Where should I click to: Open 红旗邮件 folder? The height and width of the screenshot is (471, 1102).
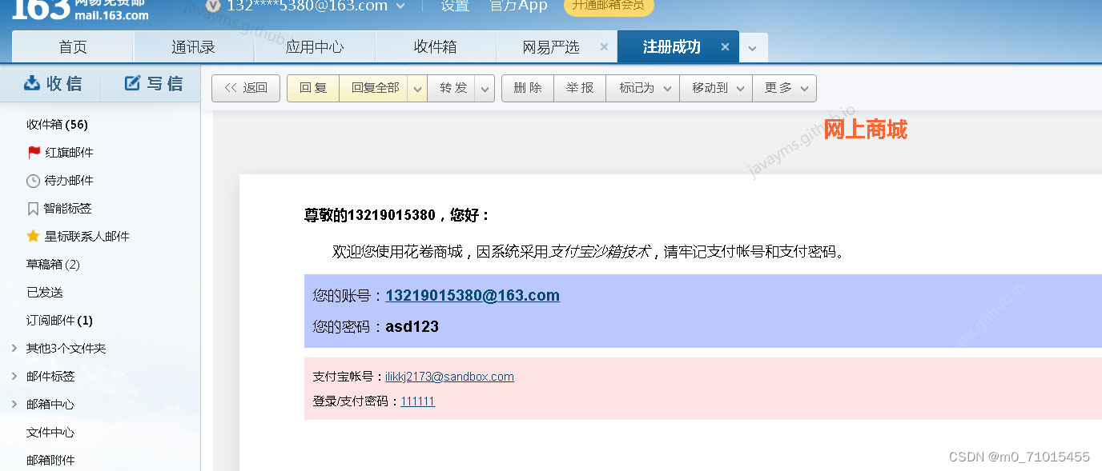tap(69, 152)
